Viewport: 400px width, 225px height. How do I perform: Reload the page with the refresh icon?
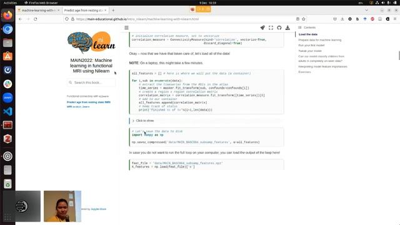pyautogui.click(x=36, y=19)
